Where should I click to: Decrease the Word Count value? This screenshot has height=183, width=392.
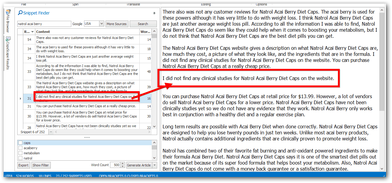122,166
